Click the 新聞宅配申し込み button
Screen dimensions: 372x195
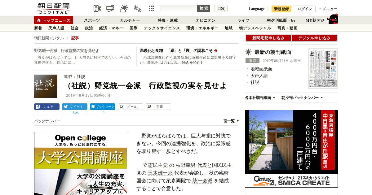point(268,38)
